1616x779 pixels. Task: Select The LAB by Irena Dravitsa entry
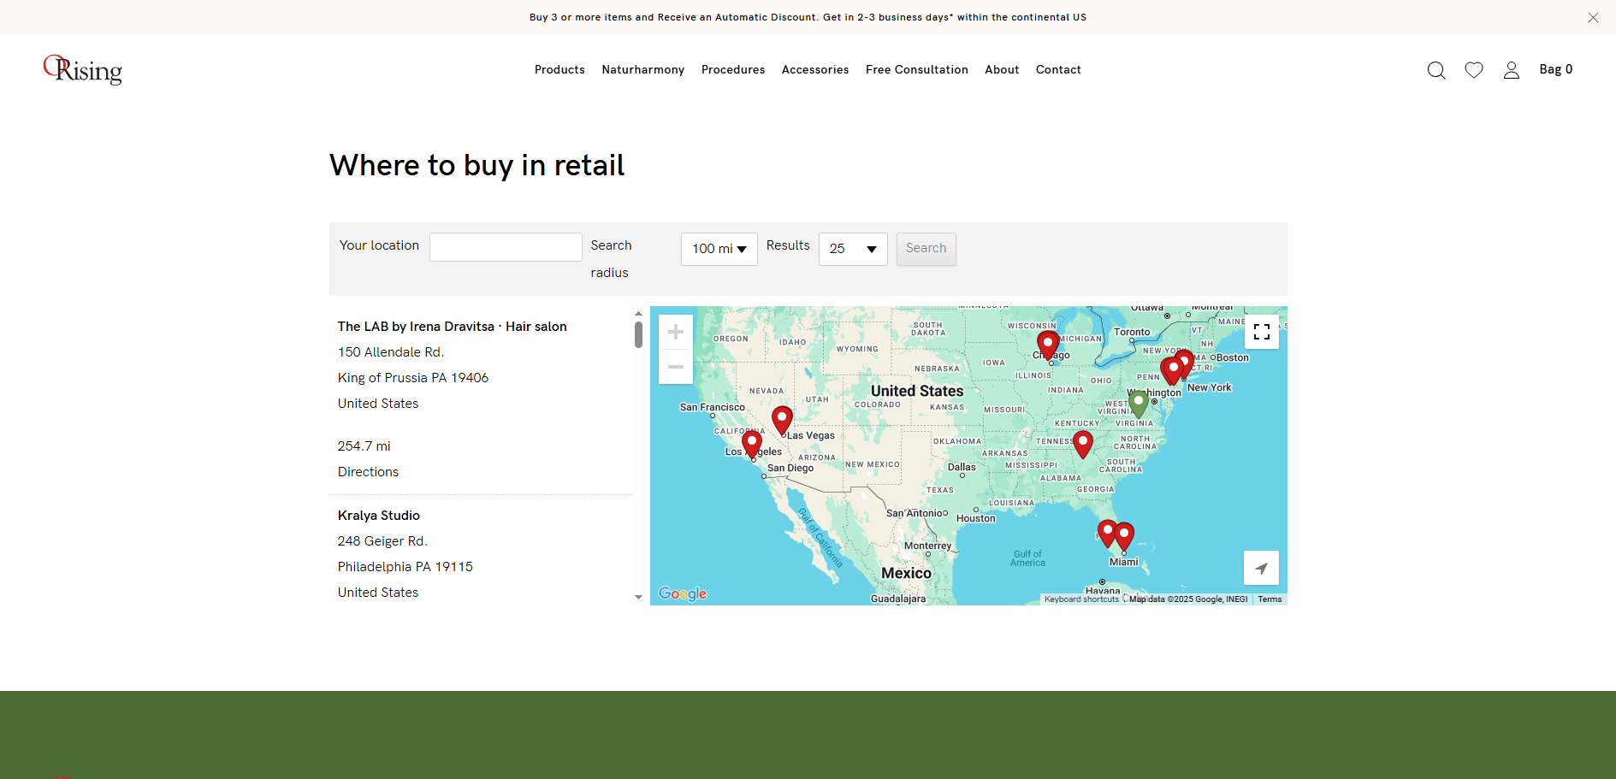coord(452,327)
